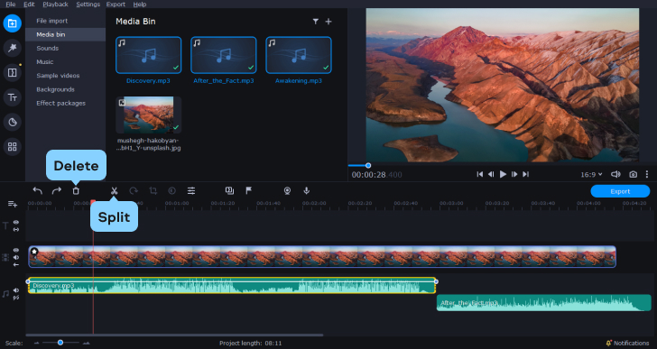The width and height of the screenshot is (657, 349).
Task: Play the preview video
Action: 503,174
